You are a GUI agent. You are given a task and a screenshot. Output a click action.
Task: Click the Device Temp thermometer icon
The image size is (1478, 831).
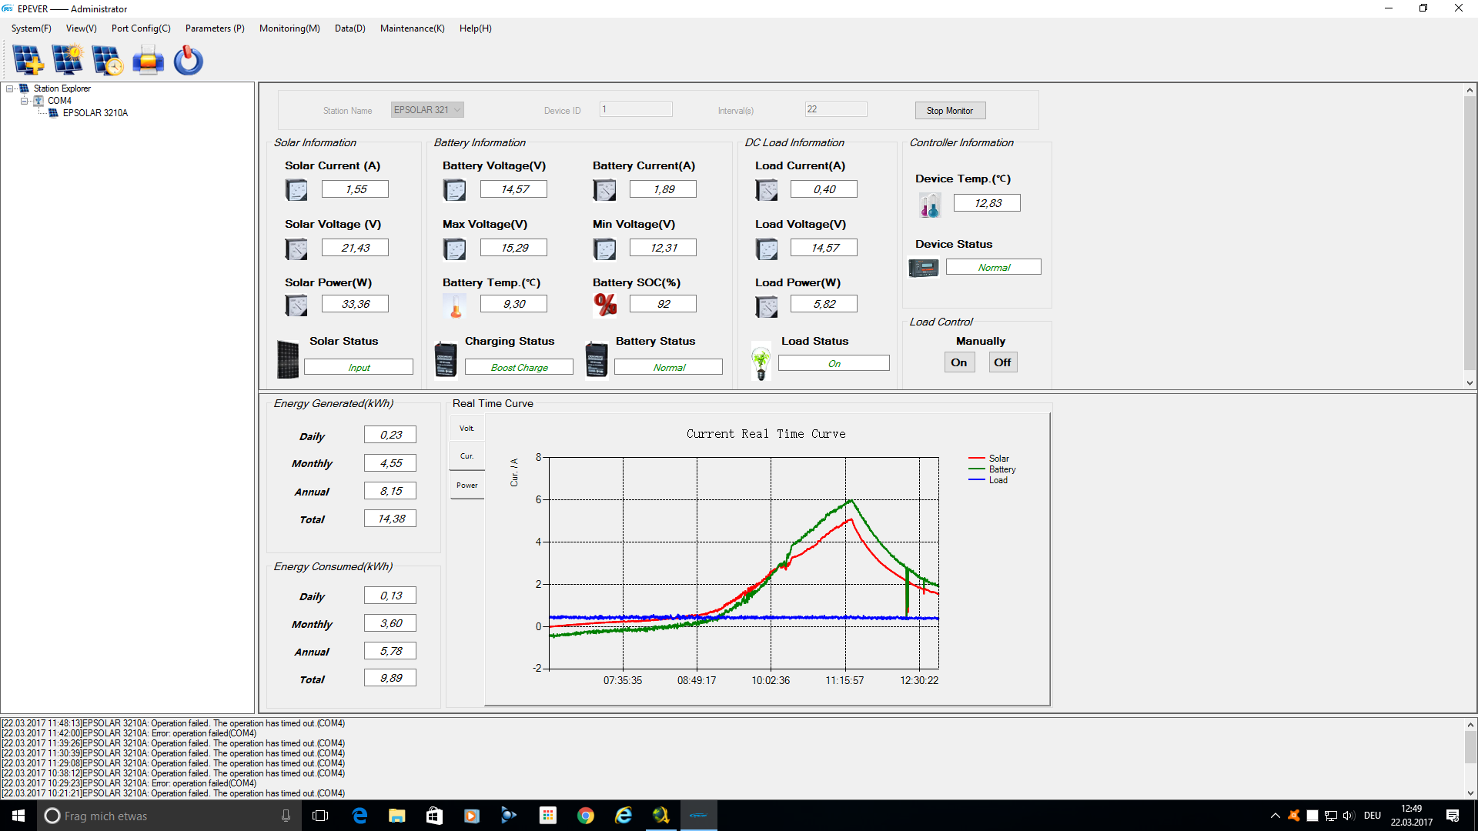[930, 205]
